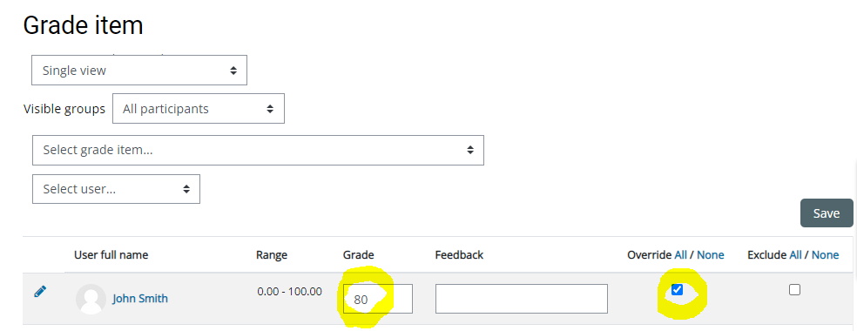Click the arrows icon on Single view selector
The image size is (857, 331).
(233, 71)
